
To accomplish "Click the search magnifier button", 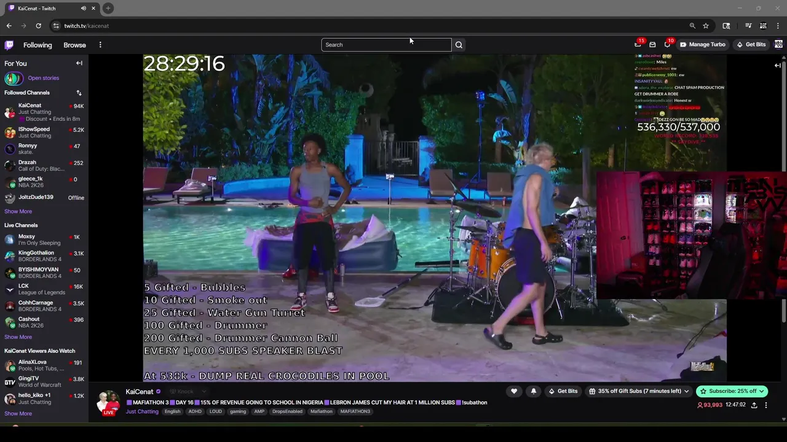I will (459, 45).
